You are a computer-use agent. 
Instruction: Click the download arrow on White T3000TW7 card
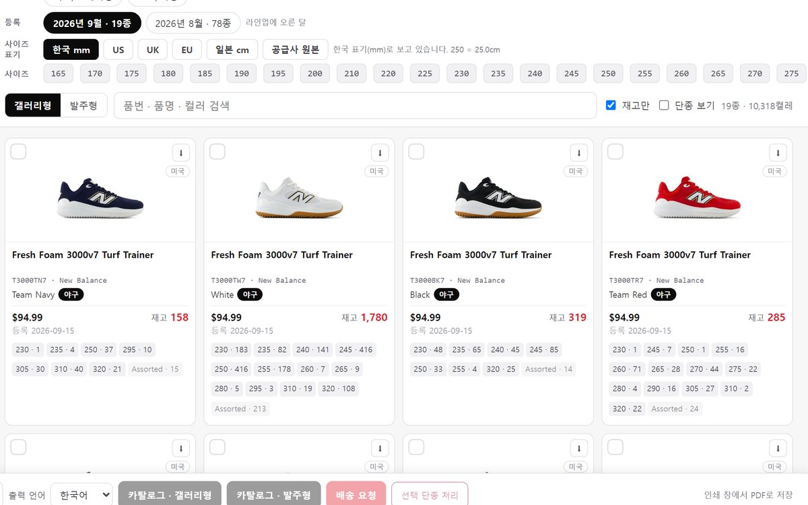click(380, 152)
